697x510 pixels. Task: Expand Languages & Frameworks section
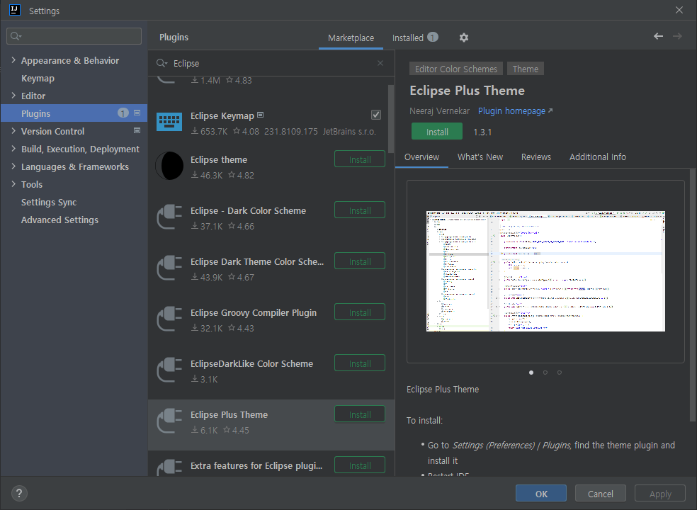[x=13, y=166]
